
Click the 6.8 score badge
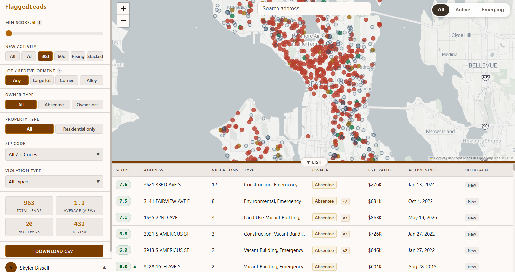pos(123,234)
